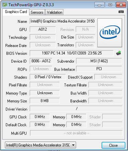Click the Shader field in GPU Clock row

112,117
